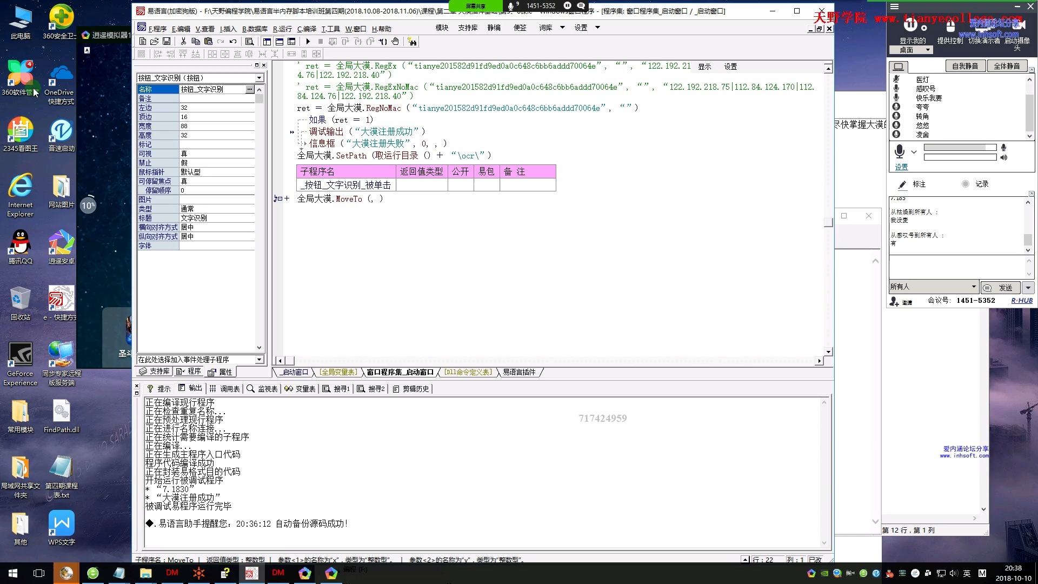Open the 提示 output tab
This screenshot has width=1038, height=584.
click(159, 389)
